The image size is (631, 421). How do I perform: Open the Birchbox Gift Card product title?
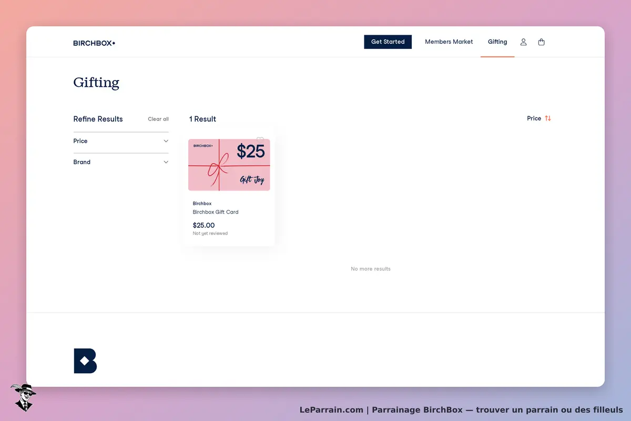[216, 212]
